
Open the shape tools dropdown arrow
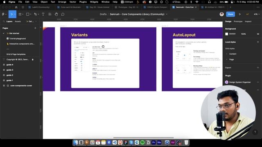click(x=31, y=14)
